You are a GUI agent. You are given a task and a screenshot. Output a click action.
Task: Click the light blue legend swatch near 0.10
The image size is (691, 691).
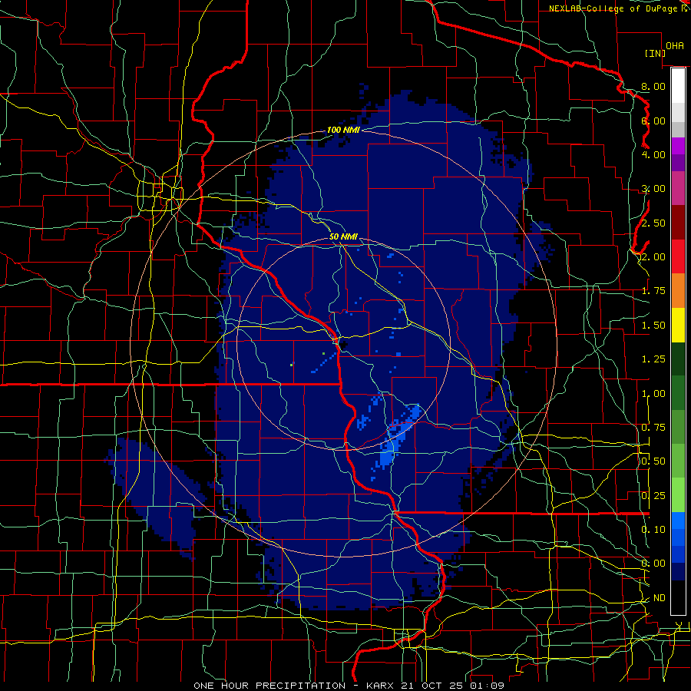pyautogui.click(x=678, y=521)
